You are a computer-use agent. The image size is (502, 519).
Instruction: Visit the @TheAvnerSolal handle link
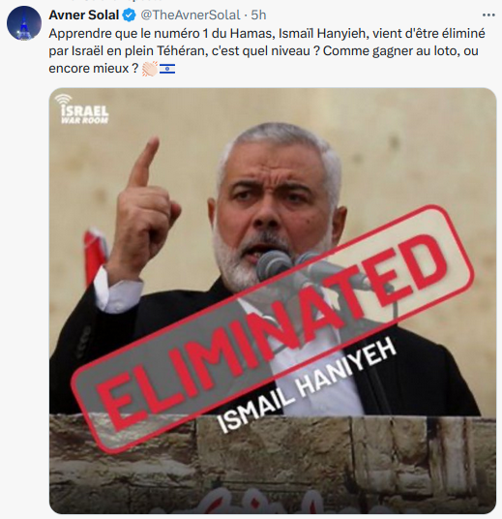coord(191,15)
